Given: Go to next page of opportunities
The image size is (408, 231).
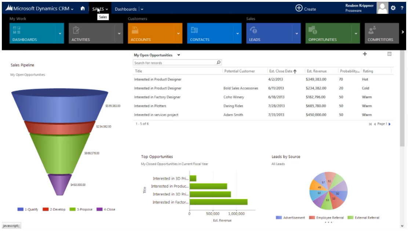Looking at the screenshot, I should 390,124.
